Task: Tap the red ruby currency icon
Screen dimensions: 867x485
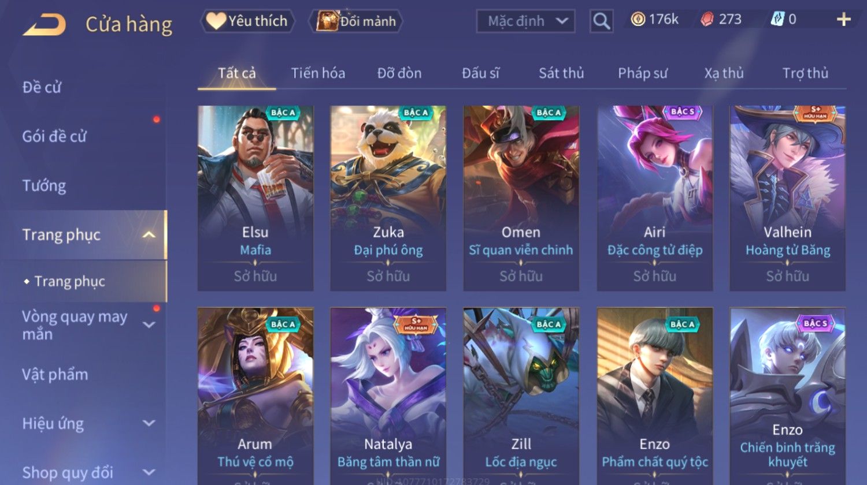Action: coord(707,20)
